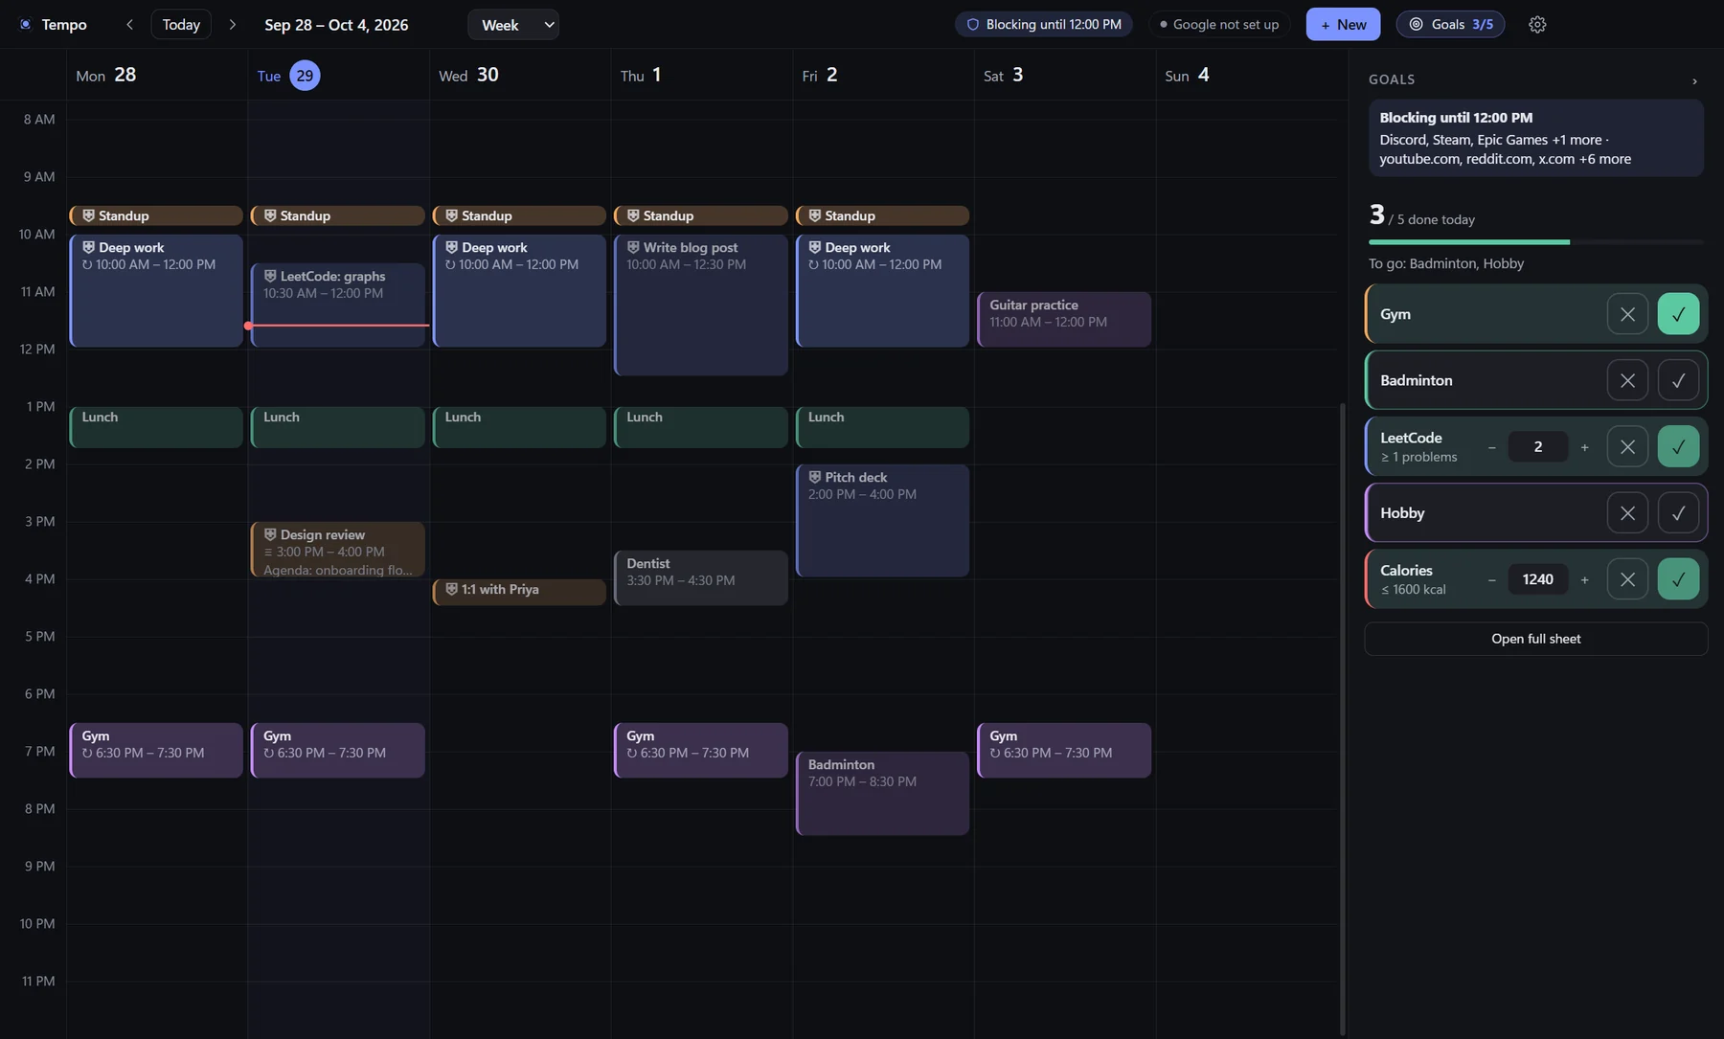The width and height of the screenshot is (1724, 1039).
Task: Increase Calories value with plus
Action: point(1584,579)
